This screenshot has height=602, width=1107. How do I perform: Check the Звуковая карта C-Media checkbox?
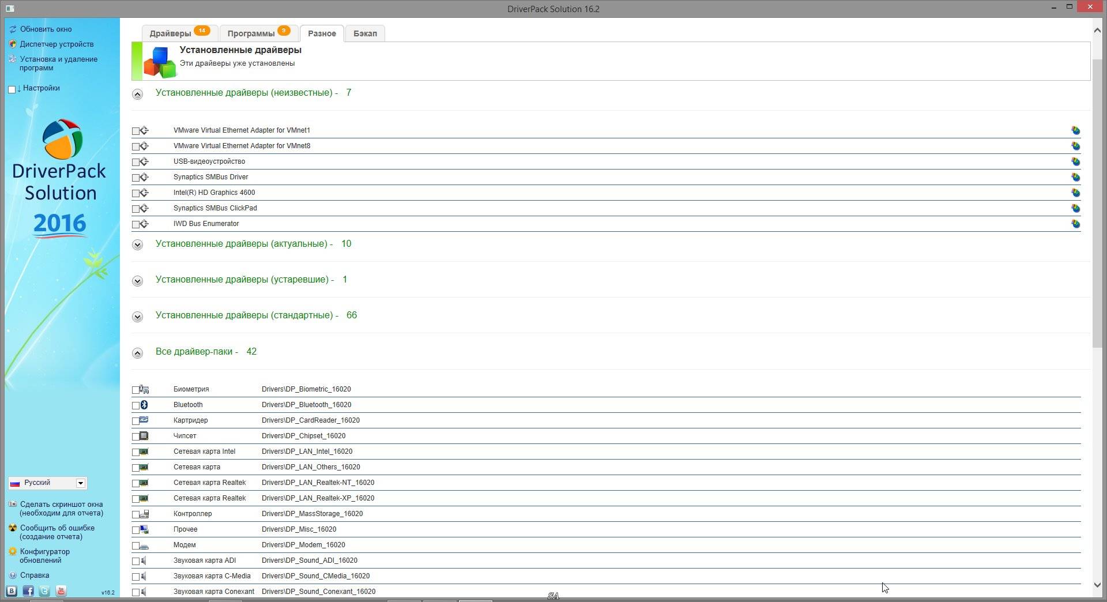[135, 577]
